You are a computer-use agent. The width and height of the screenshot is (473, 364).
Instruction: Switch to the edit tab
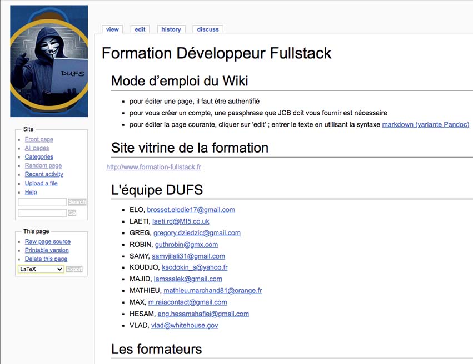[x=140, y=29]
